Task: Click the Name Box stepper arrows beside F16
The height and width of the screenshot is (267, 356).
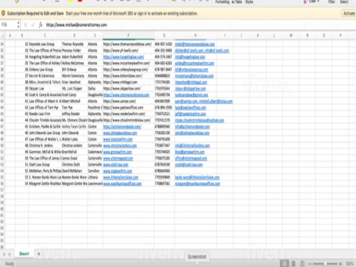Action: tap(19, 25)
